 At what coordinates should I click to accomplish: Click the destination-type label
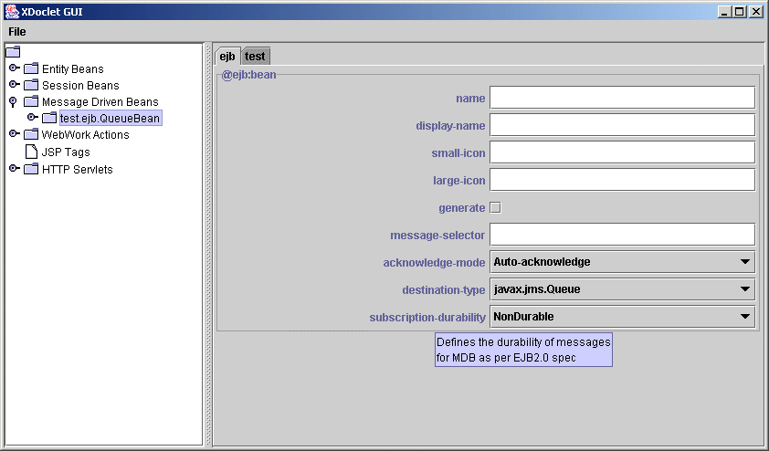(443, 290)
